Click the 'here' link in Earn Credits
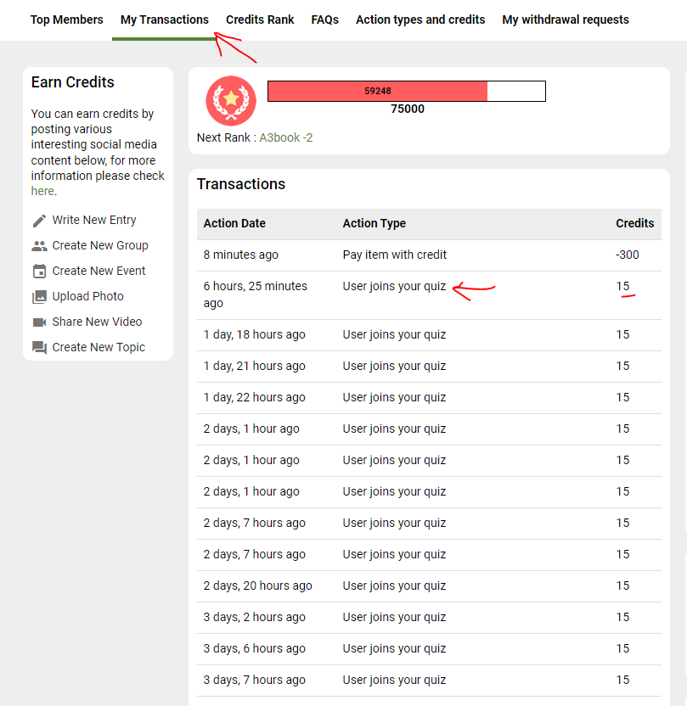Image resolution: width=687 pixels, height=706 pixels. pos(42,191)
